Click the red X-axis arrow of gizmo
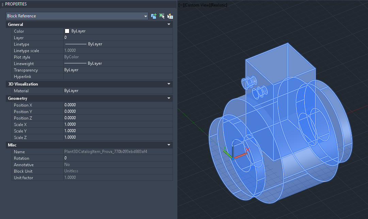 (240, 155)
